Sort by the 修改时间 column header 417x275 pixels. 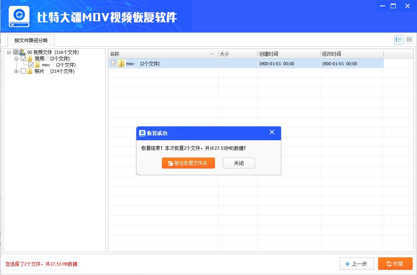(352, 54)
